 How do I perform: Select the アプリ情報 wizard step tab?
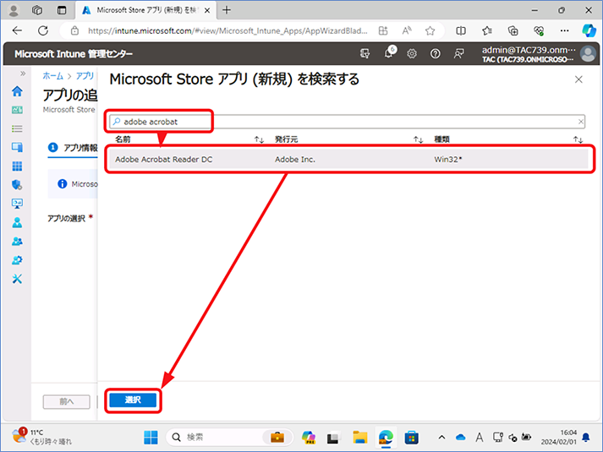73,148
